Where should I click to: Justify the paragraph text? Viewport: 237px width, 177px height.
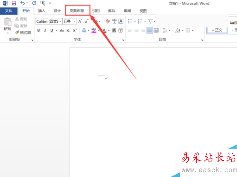(149, 30)
